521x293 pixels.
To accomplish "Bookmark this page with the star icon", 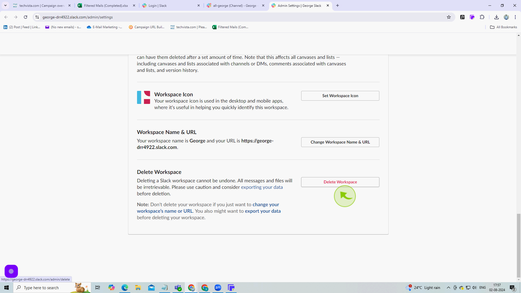I will [x=449, y=17].
